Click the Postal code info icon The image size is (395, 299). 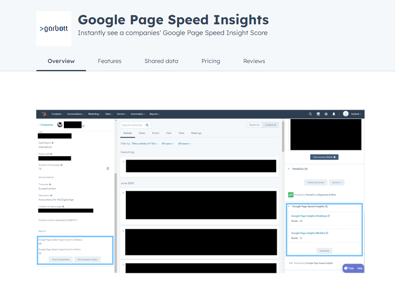click(x=51, y=154)
